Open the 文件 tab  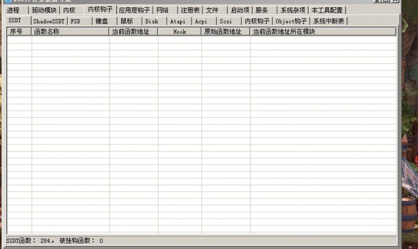tap(215, 10)
